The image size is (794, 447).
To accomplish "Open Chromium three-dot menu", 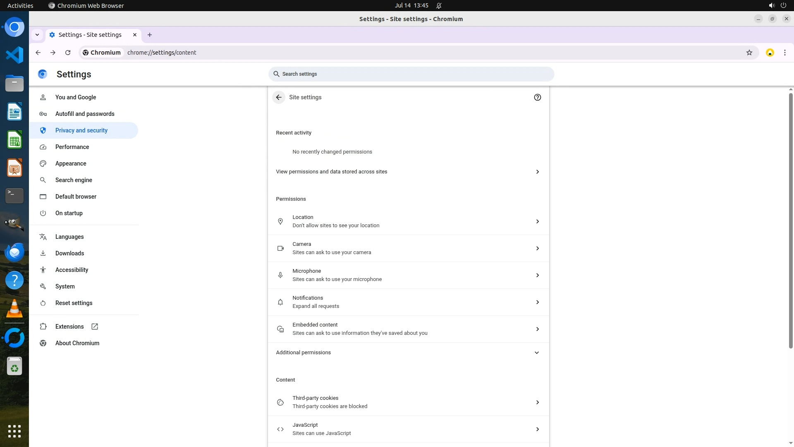I will point(784,53).
